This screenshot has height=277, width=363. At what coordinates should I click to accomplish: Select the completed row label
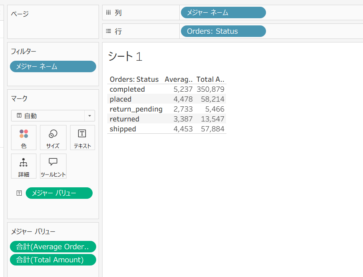[127, 89]
